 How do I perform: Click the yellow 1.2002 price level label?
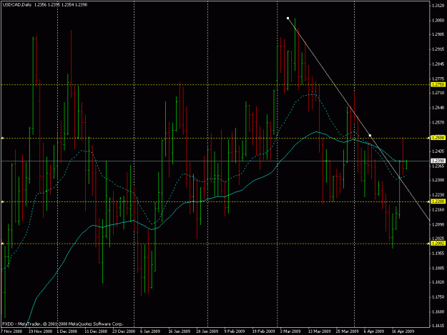[438, 244]
